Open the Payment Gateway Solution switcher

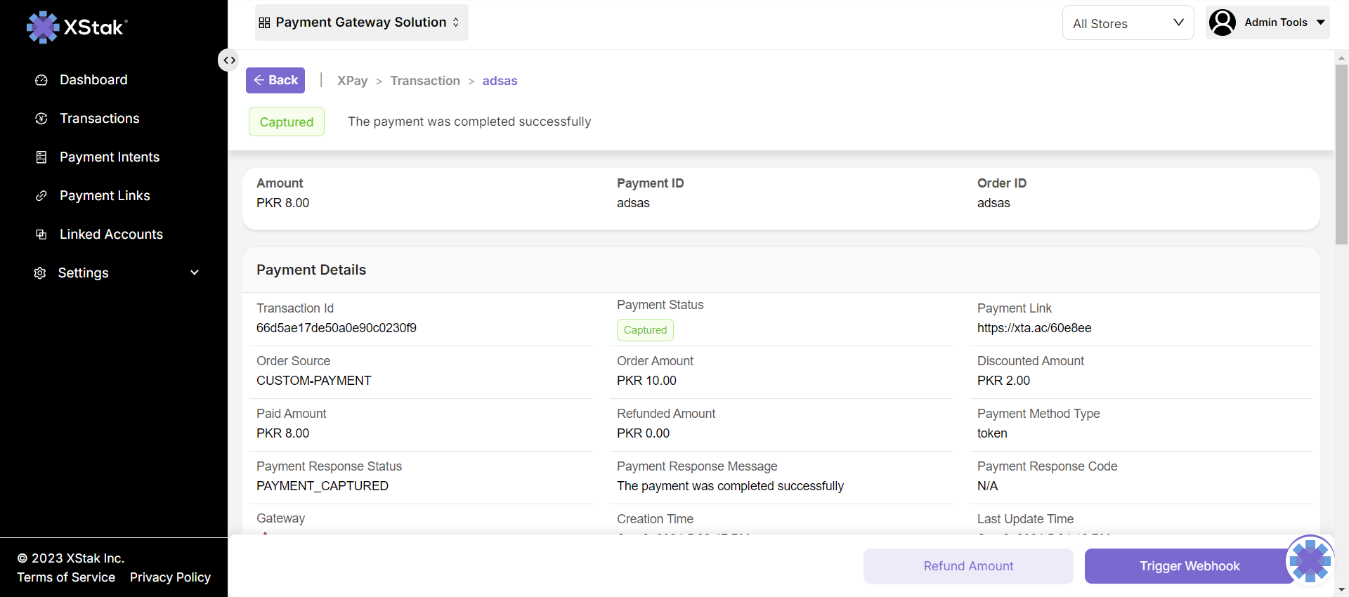pyautogui.click(x=361, y=22)
